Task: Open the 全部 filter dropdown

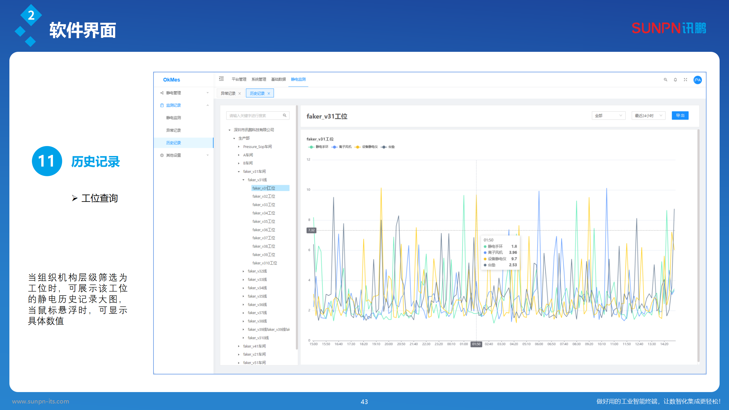Action: [608, 116]
